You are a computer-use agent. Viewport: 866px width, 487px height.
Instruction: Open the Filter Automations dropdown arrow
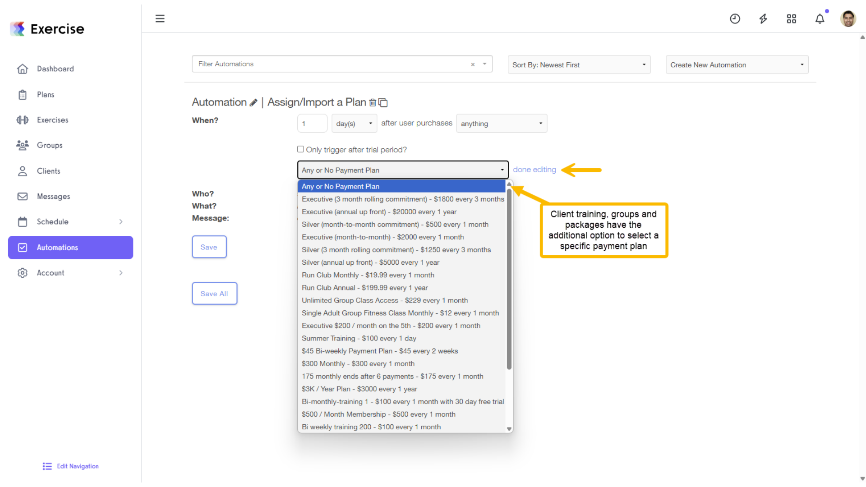click(484, 64)
